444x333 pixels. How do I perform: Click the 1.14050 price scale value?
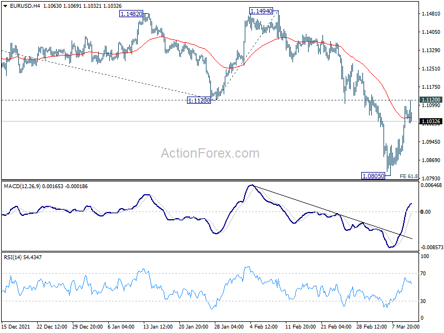(x=431, y=32)
